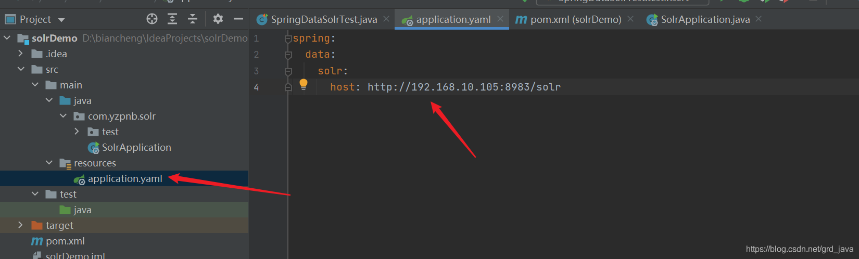
Task: Click the application.yaml file icon in tree
Action: tap(80, 179)
